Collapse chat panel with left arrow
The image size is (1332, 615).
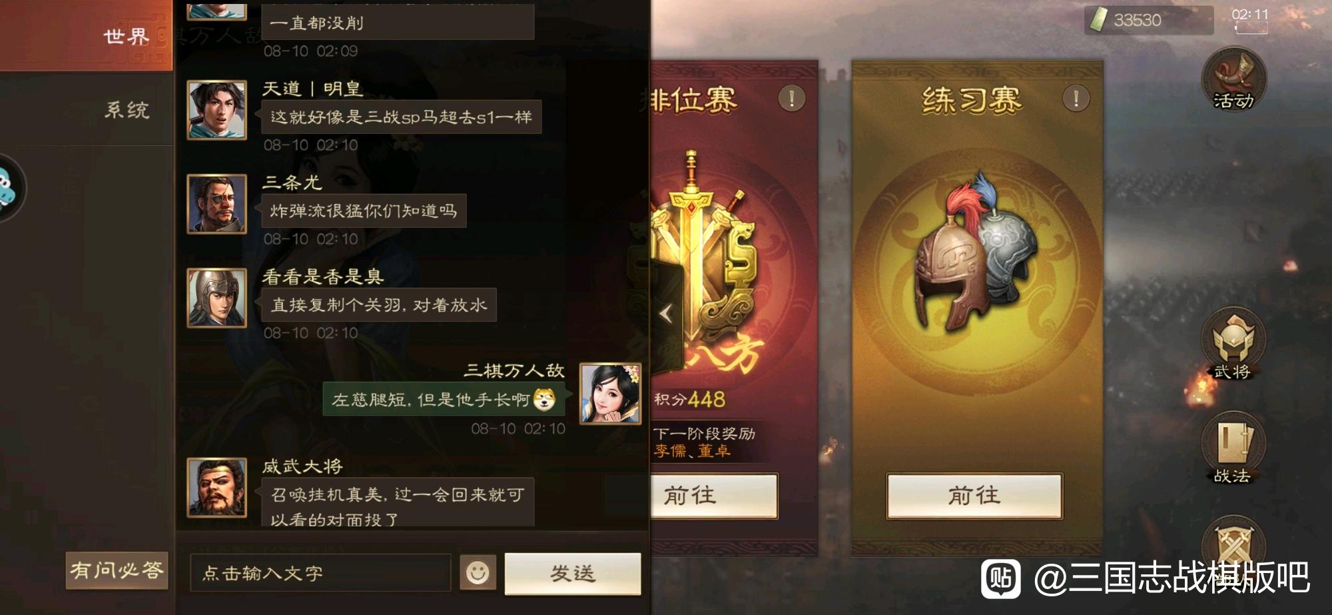click(666, 313)
